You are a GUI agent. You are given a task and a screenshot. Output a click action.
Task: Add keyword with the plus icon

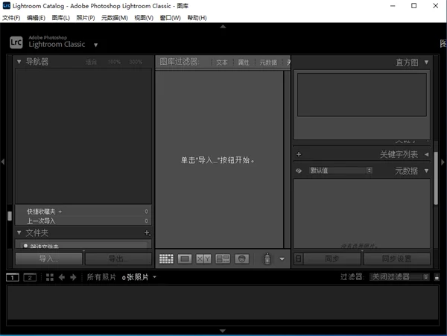[x=299, y=154]
